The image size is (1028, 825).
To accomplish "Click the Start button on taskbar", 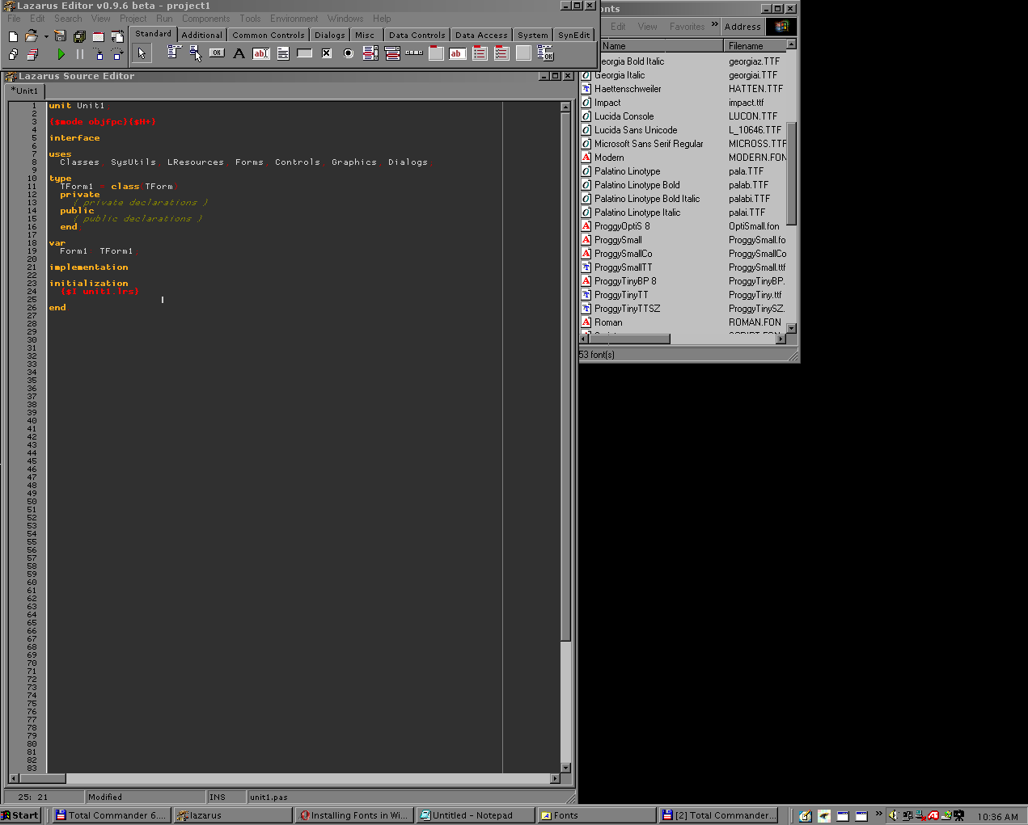I will [x=20, y=815].
